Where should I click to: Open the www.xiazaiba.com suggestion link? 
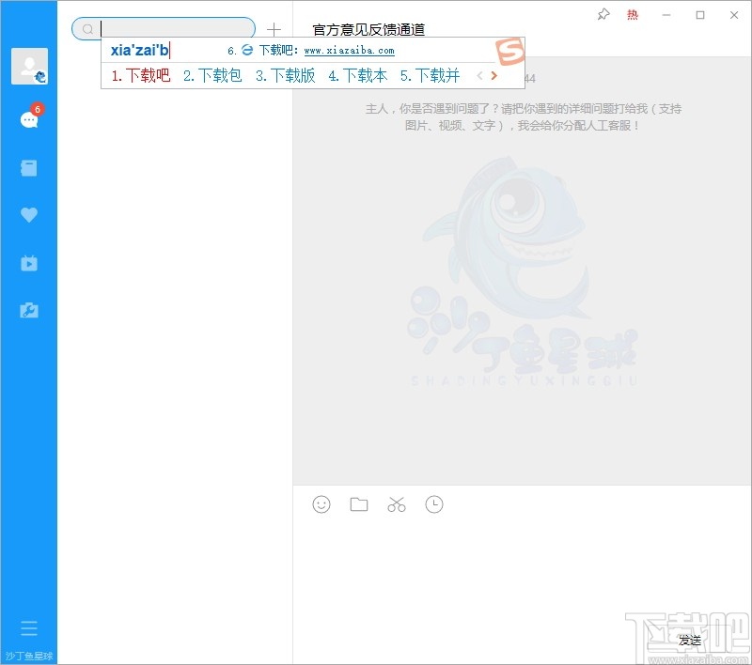348,51
